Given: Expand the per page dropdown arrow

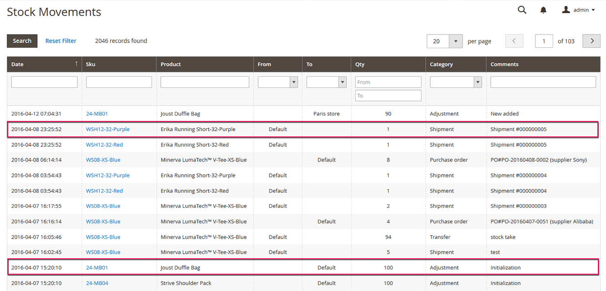Looking at the screenshot, I should click(x=456, y=41).
